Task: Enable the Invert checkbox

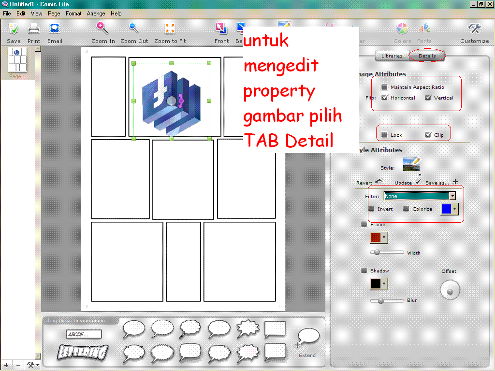Action: point(372,209)
